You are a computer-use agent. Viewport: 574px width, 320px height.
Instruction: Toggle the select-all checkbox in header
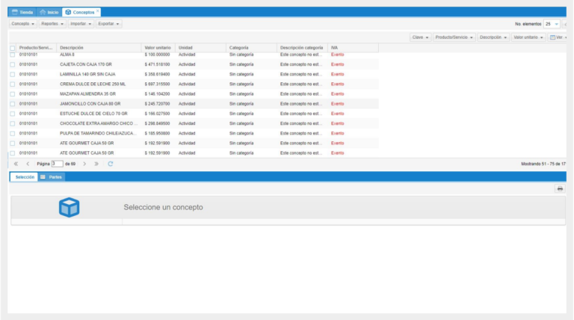[12, 48]
